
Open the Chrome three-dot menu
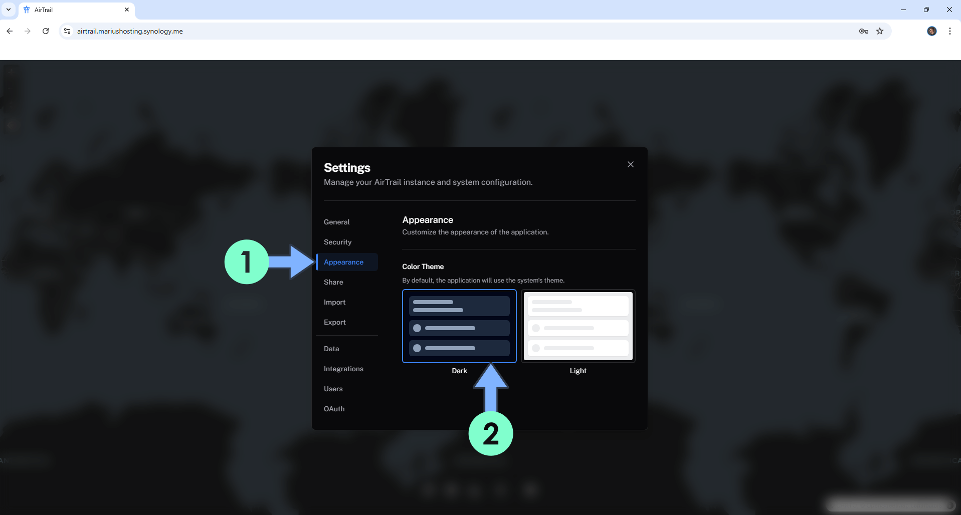click(x=949, y=31)
